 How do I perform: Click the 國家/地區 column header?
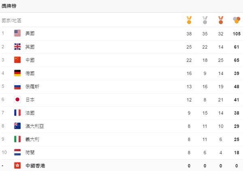click(12, 20)
